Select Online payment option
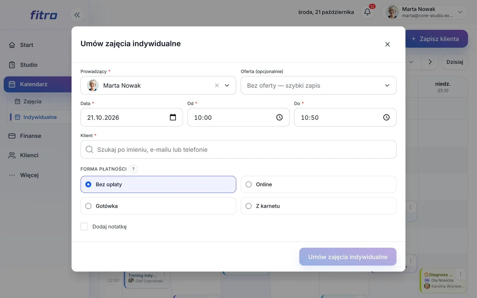477x298 pixels. click(318, 184)
